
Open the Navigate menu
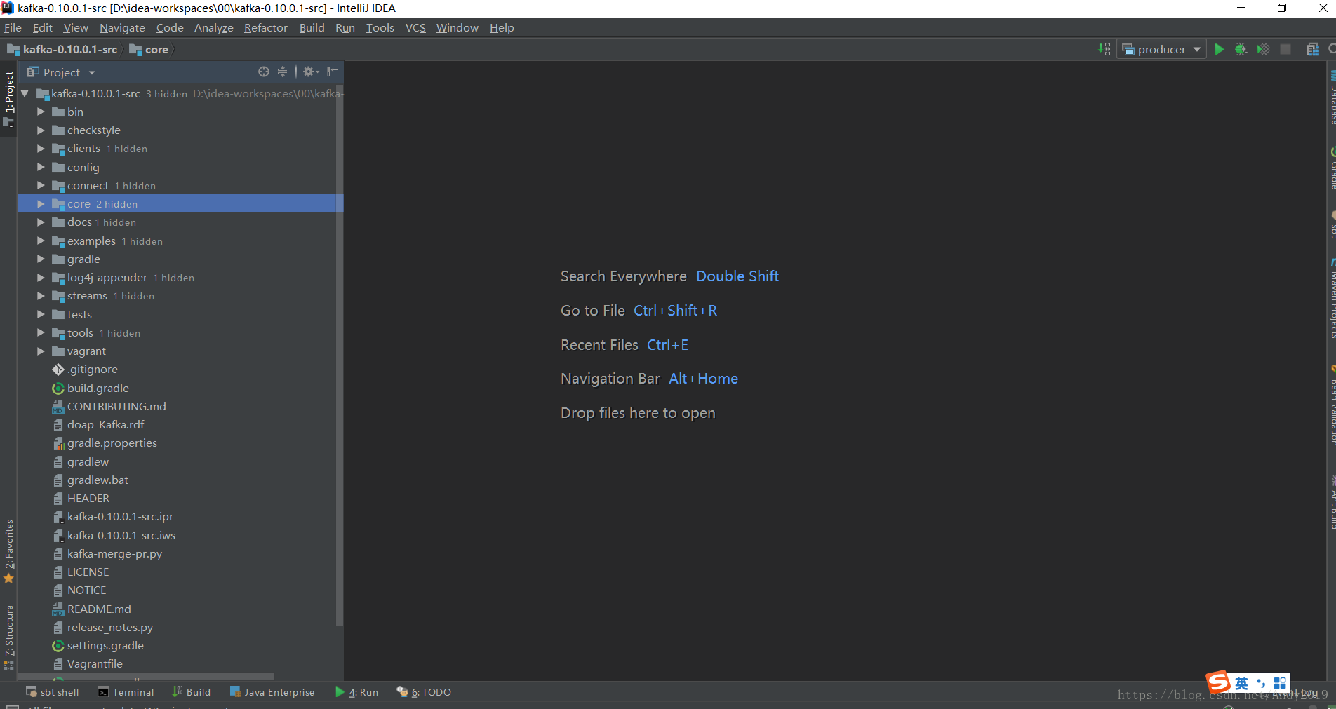[122, 27]
